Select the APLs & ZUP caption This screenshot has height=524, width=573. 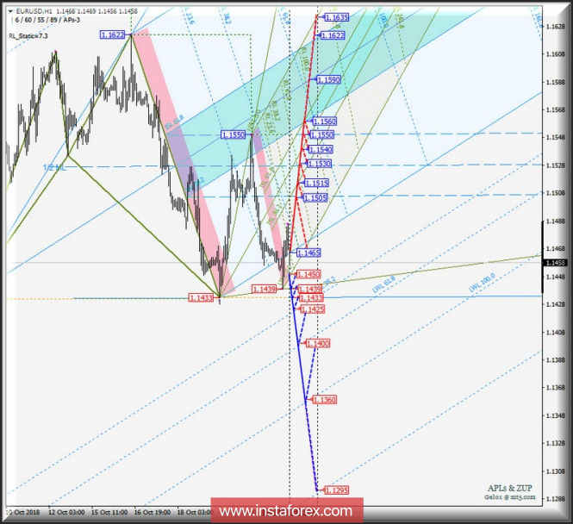(509, 488)
